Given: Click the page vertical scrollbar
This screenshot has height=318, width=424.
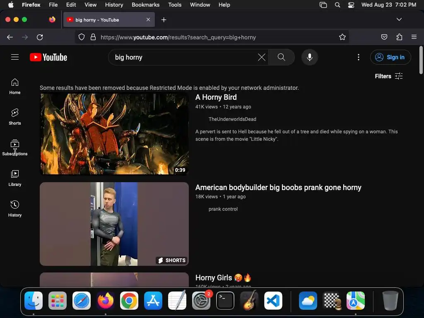Looking at the screenshot, I should [421, 60].
